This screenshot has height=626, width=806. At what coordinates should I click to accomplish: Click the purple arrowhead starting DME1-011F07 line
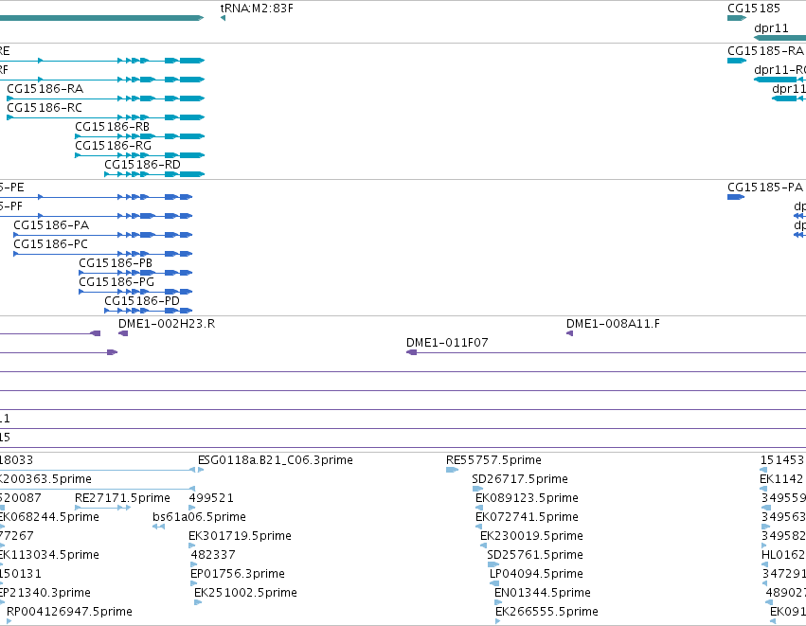pyautogui.click(x=411, y=352)
